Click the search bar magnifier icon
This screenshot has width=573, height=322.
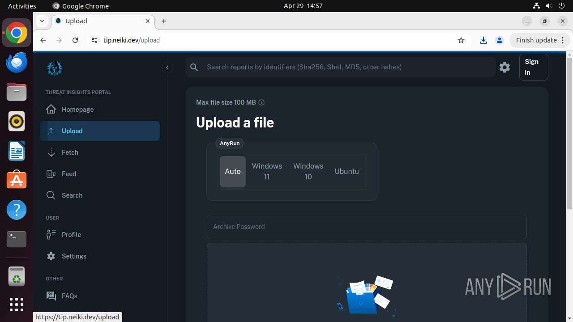[194, 67]
